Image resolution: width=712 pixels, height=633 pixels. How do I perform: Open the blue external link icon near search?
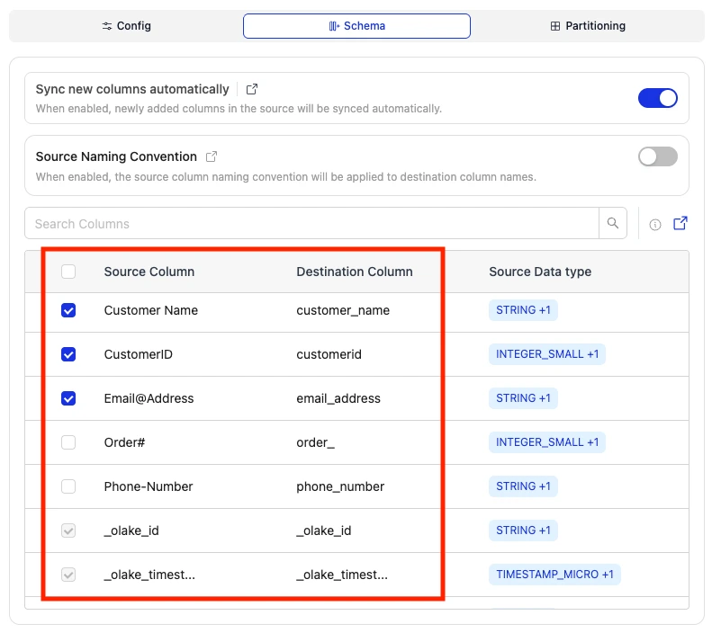[680, 223]
